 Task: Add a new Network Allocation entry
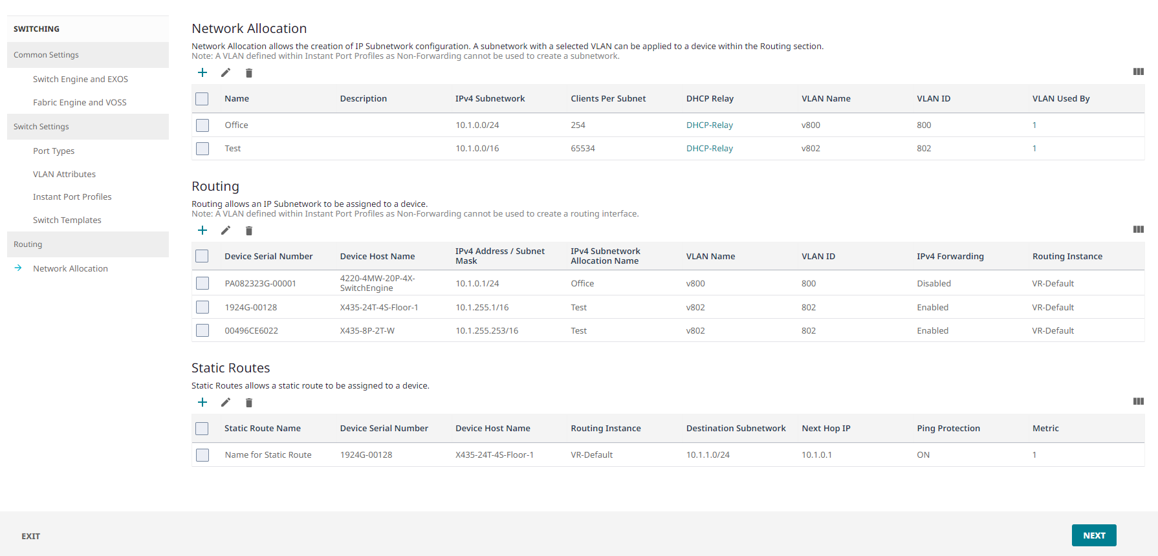(202, 72)
